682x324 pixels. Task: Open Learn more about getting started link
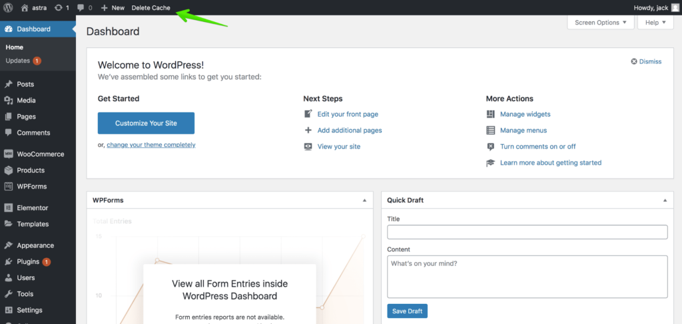[551, 163]
